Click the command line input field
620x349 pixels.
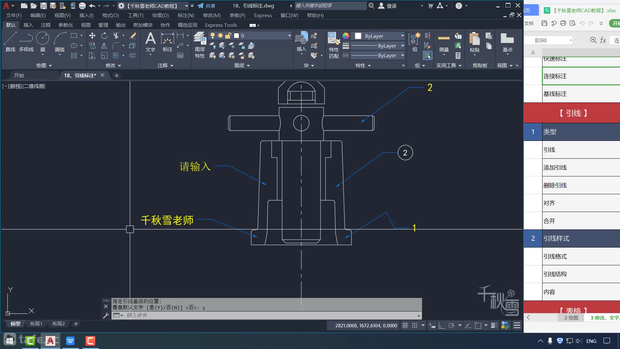click(271, 315)
